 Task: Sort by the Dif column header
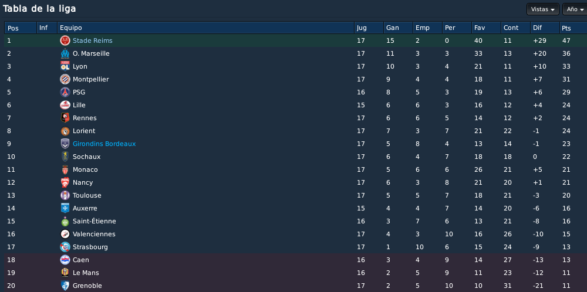[x=545, y=28]
